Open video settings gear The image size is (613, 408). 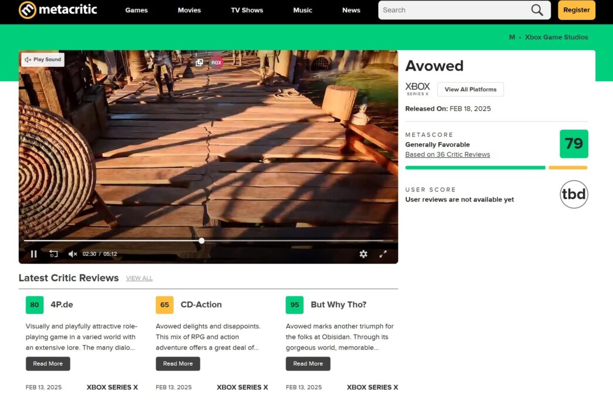click(363, 254)
